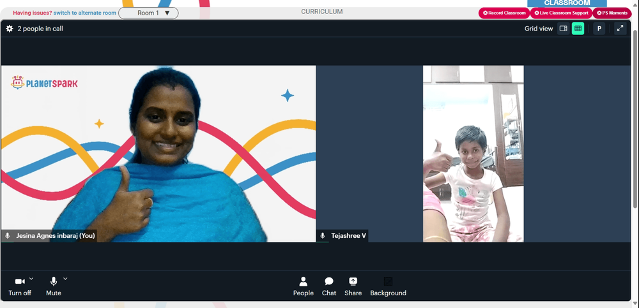Click the Having issues? text

coord(32,13)
